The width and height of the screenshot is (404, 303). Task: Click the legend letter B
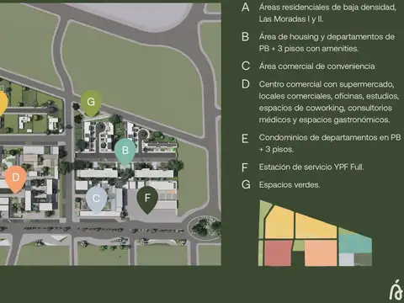coord(245,37)
